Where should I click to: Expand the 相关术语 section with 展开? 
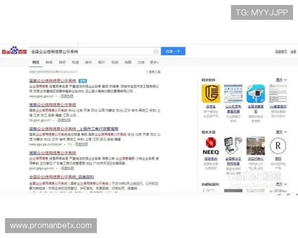281,132
